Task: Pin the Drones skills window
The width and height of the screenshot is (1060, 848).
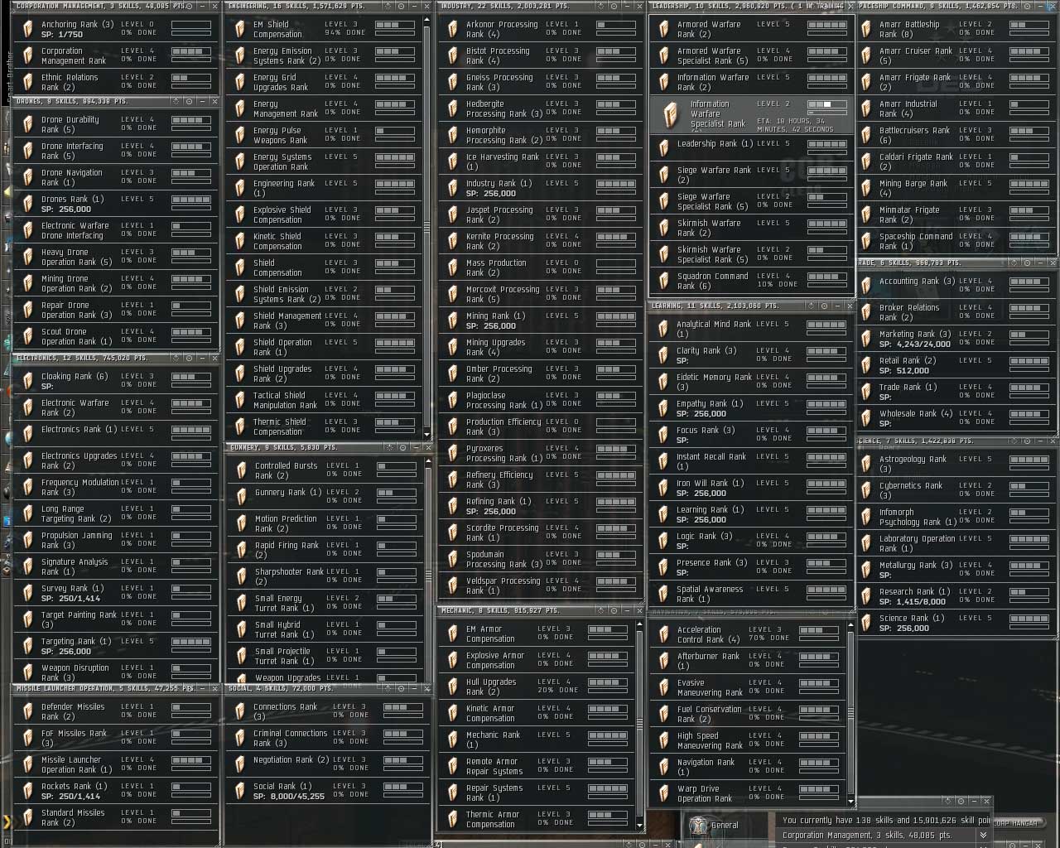Action: 190,102
